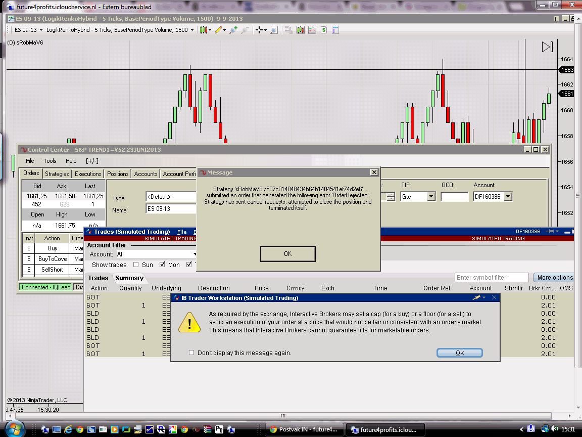Check Don't display this message again

[x=191, y=353]
